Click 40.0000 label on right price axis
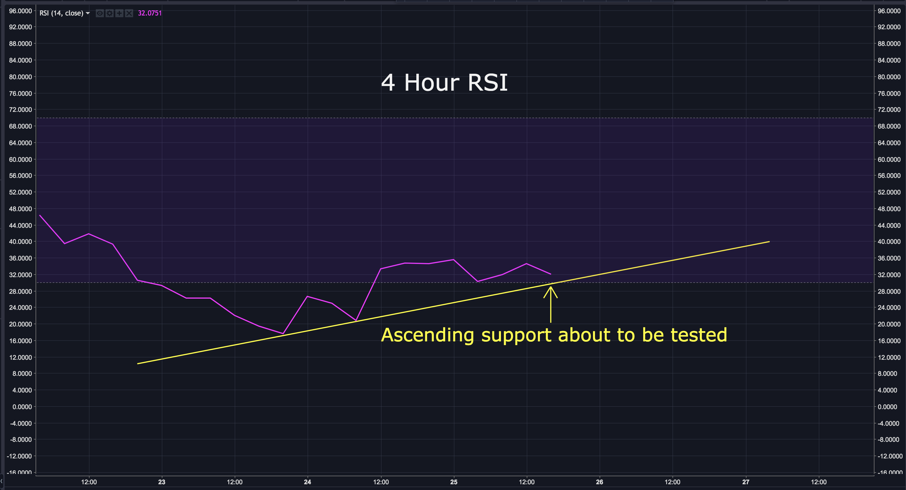Image resolution: width=906 pixels, height=490 pixels. [889, 242]
